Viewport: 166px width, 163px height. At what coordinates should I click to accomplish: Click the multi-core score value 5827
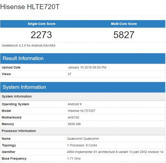124,35
